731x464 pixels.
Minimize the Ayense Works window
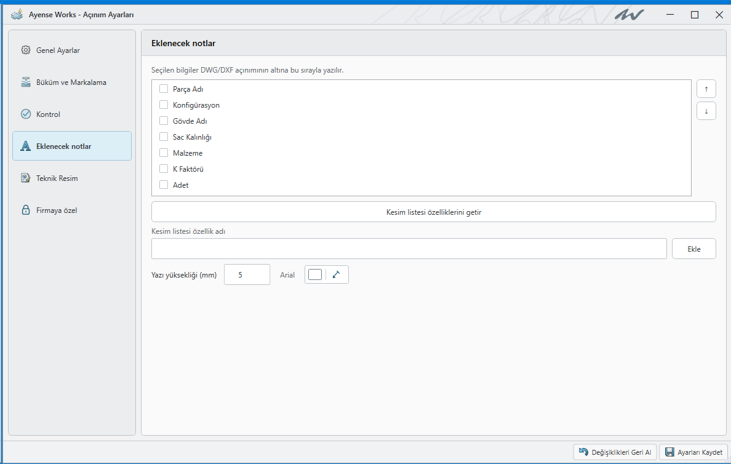[670, 14]
